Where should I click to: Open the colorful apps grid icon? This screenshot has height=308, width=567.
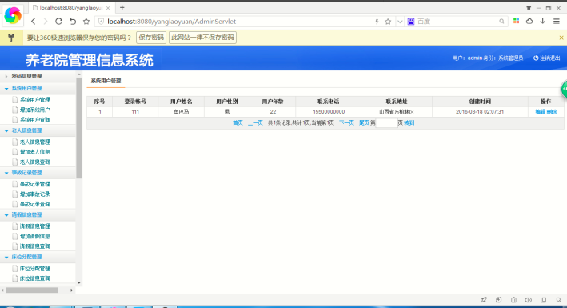516,21
